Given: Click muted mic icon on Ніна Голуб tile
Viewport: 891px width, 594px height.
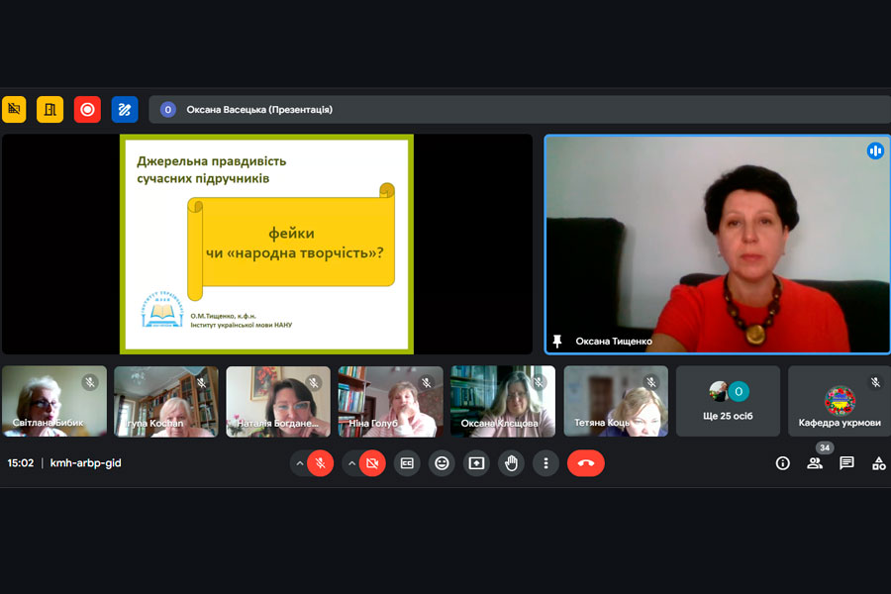Looking at the screenshot, I should 426,382.
